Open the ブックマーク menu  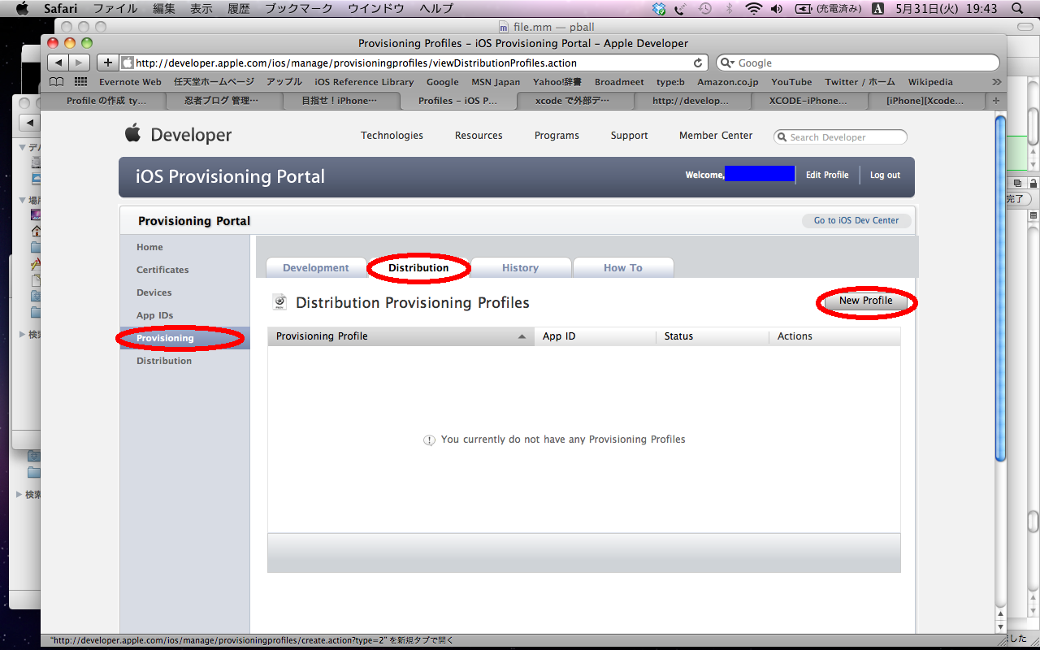pyautogui.click(x=299, y=9)
